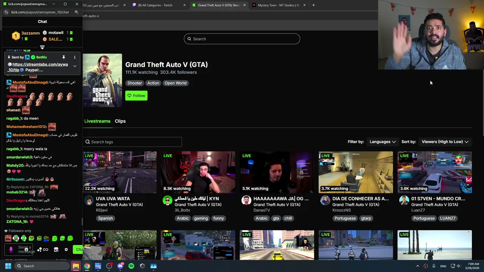
Task: Click the green Chat send button
Action: 78,249
